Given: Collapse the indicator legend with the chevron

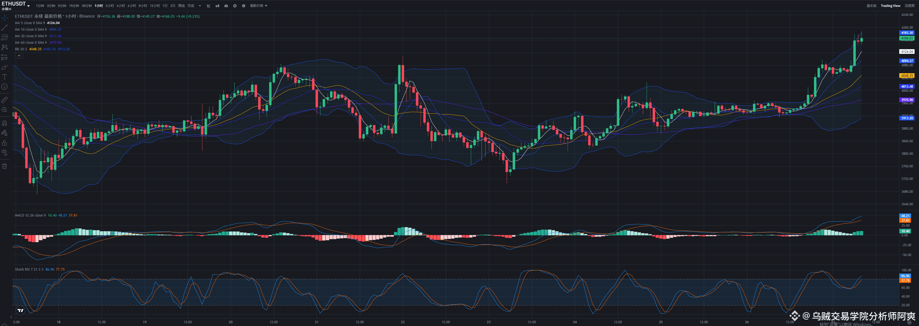Looking at the screenshot, I should tap(19, 56).
